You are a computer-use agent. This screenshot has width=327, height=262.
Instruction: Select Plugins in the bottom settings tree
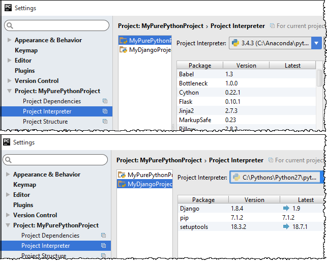23,205
